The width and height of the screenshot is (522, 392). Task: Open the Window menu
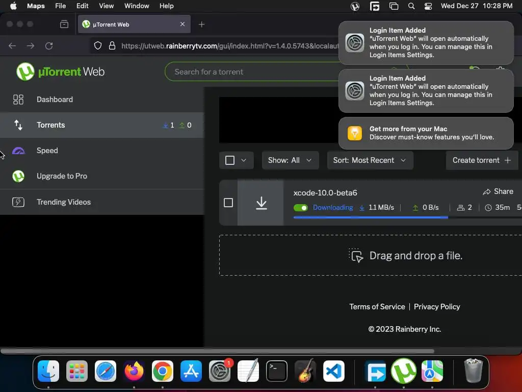click(137, 6)
